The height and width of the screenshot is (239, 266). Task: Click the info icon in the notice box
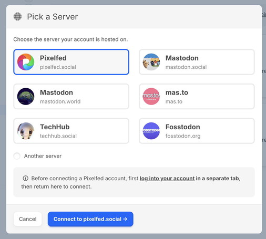(x=26, y=178)
